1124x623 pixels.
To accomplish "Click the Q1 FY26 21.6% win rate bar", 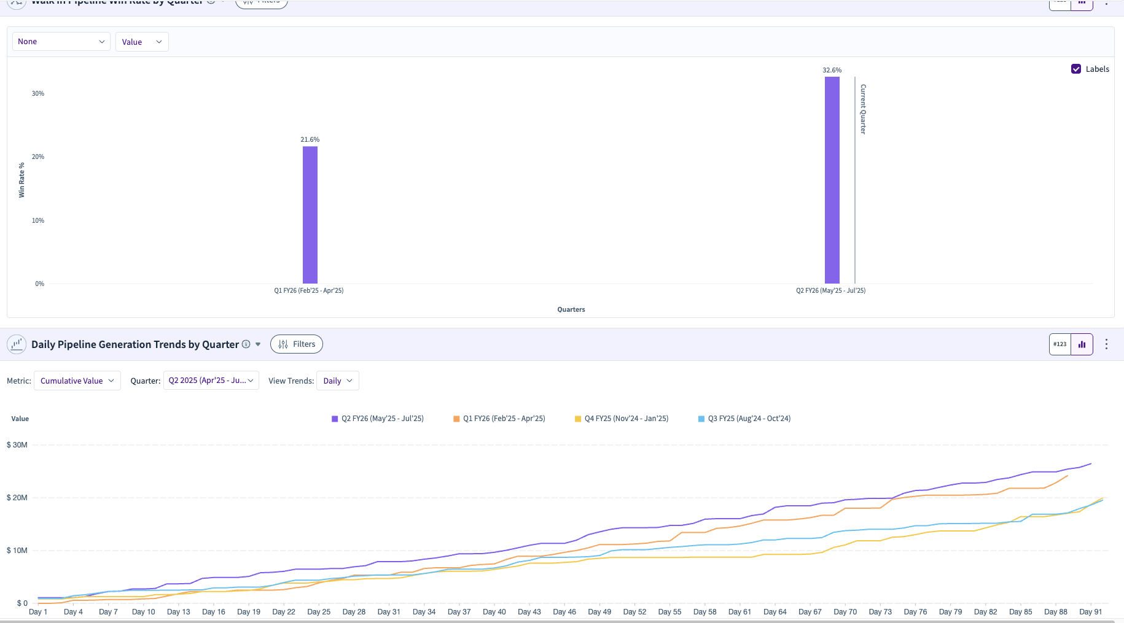I will click(310, 215).
